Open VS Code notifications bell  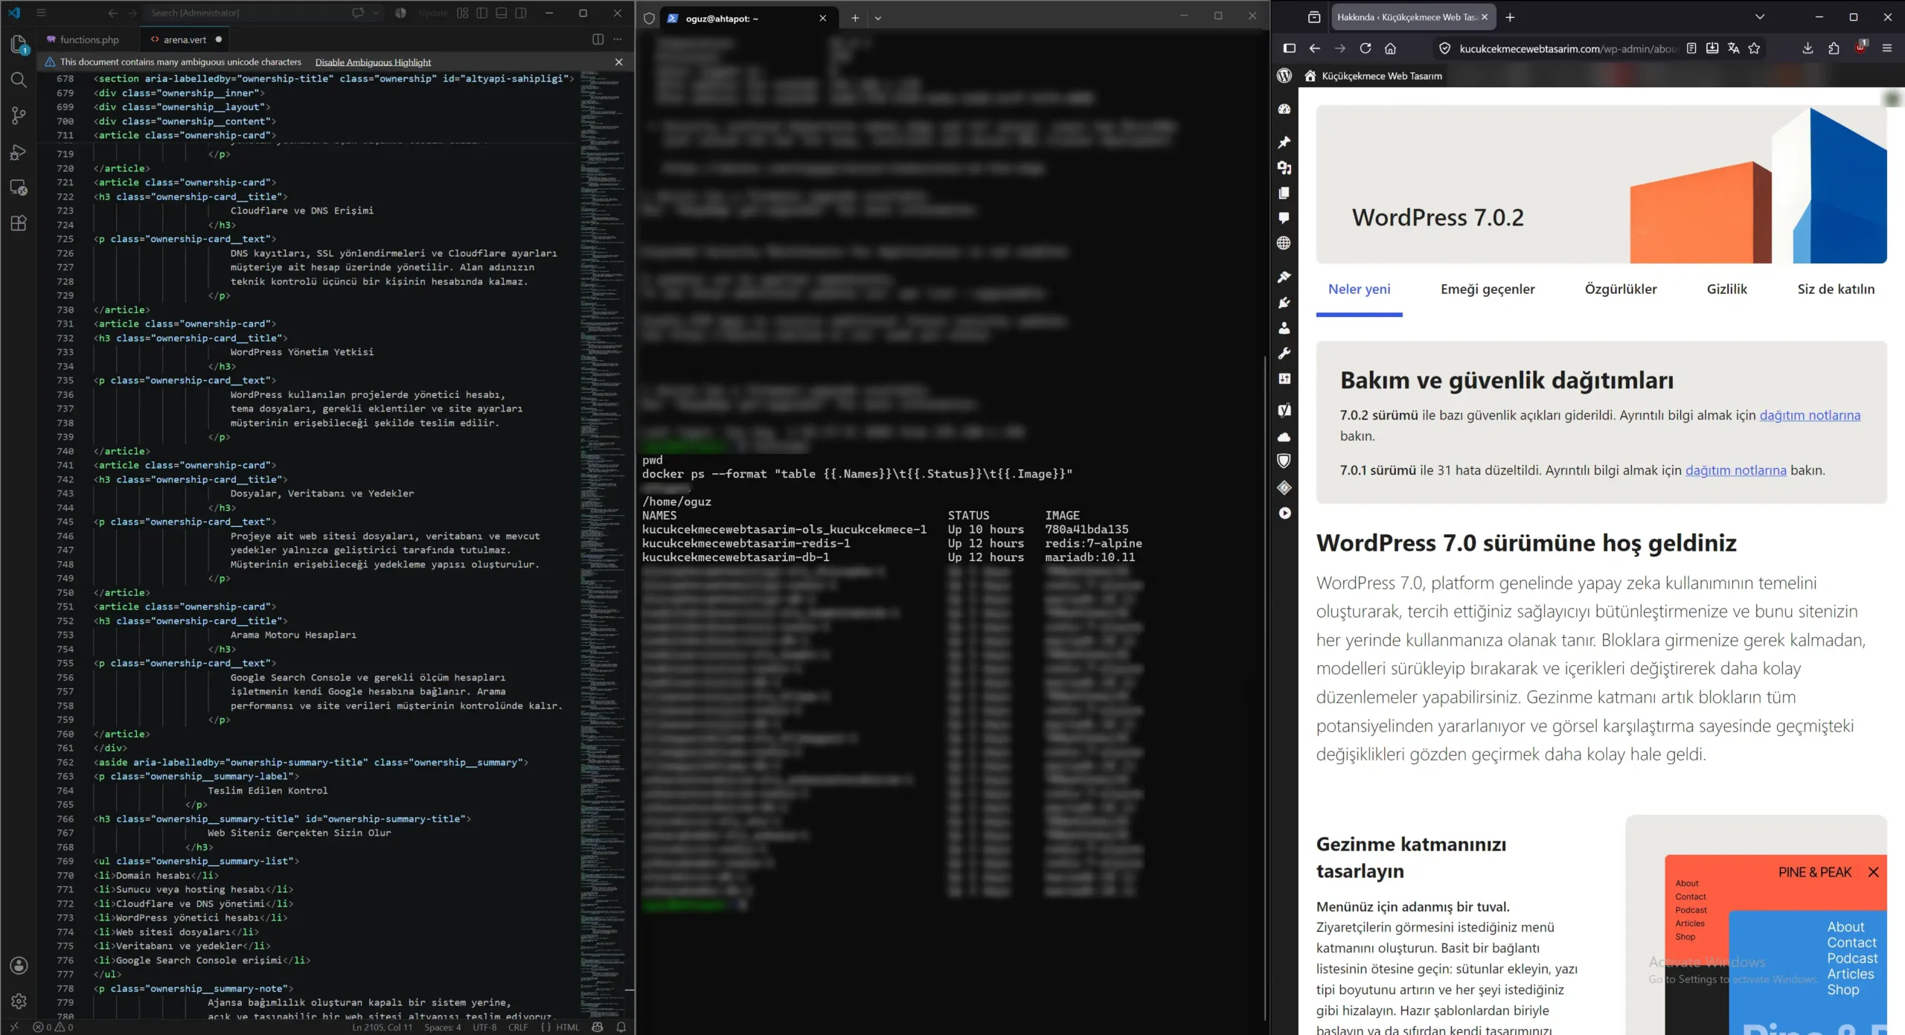621,1027
